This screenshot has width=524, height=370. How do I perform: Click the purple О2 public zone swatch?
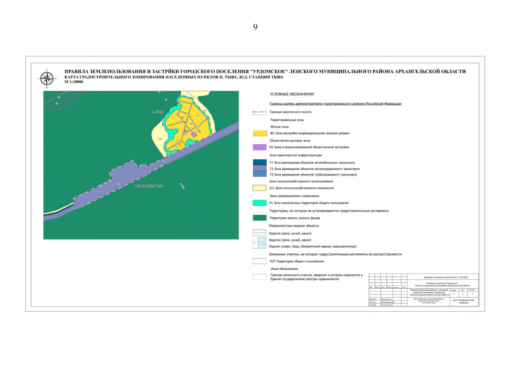tap(260, 147)
